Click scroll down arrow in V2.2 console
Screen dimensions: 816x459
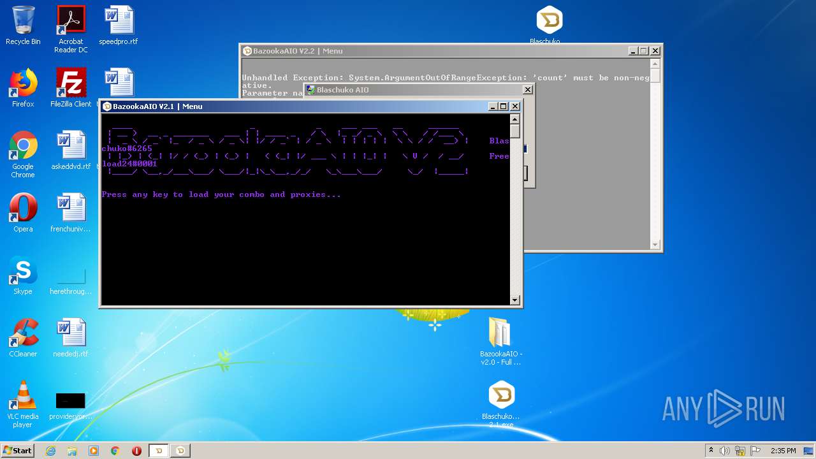[655, 245]
